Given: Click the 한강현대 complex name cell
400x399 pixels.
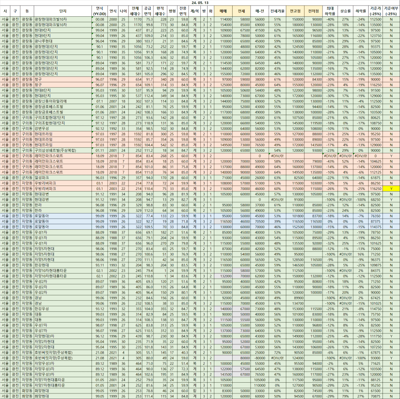Looking at the screenshot, I should point(63,265).
